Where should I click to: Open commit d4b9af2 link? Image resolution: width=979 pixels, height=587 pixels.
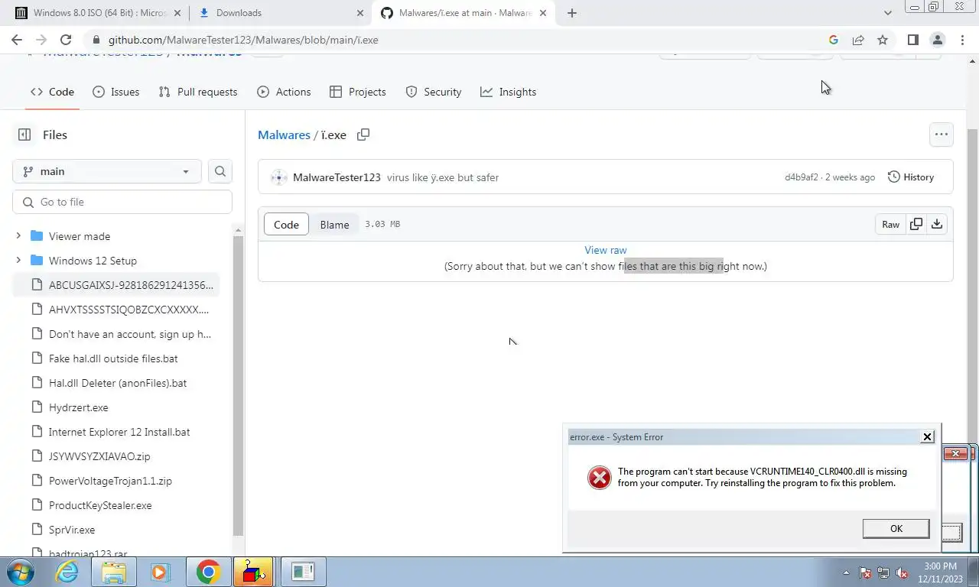[801, 177]
